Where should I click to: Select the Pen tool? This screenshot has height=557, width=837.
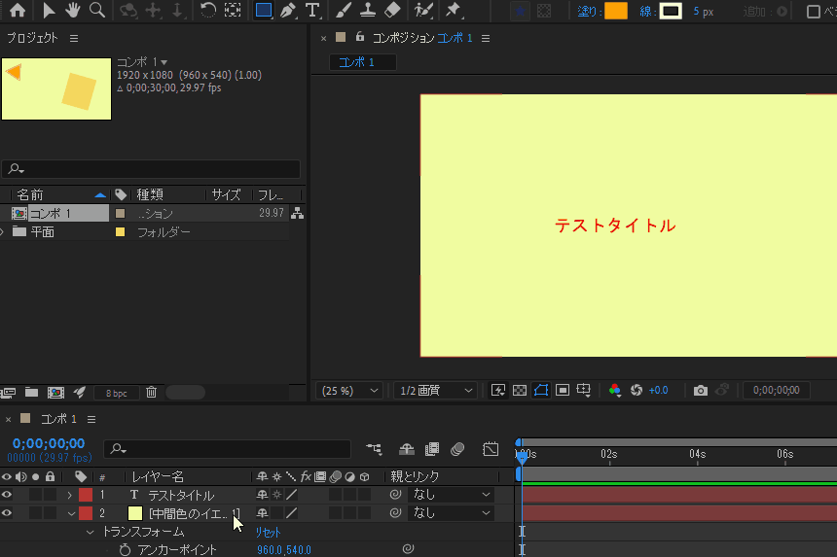288,10
